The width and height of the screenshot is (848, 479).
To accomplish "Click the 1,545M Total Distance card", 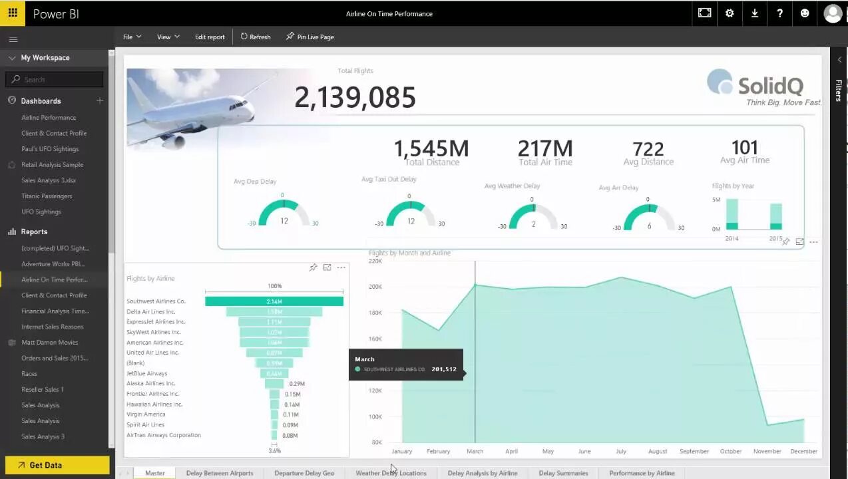I will coord(431,152).
